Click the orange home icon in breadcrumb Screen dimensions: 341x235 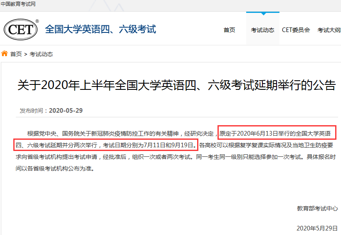coord(5,54)
